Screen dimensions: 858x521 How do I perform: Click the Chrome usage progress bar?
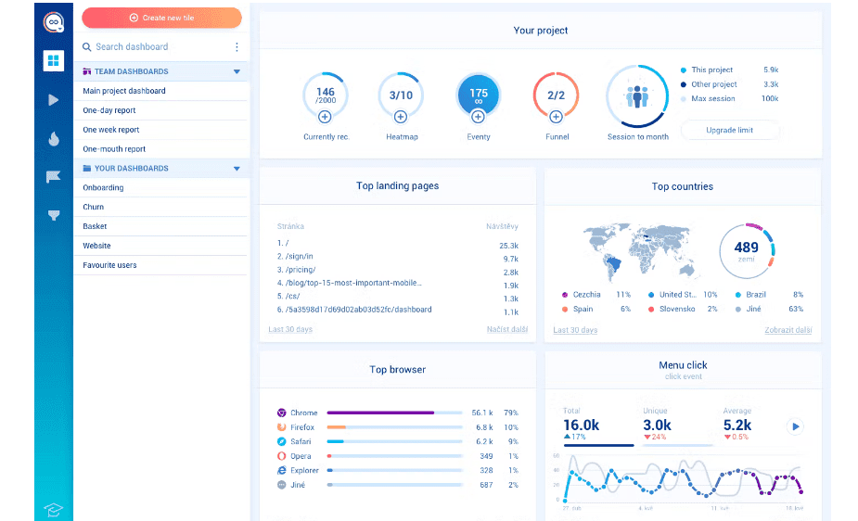pyautogui.click(x=394, y=413)
